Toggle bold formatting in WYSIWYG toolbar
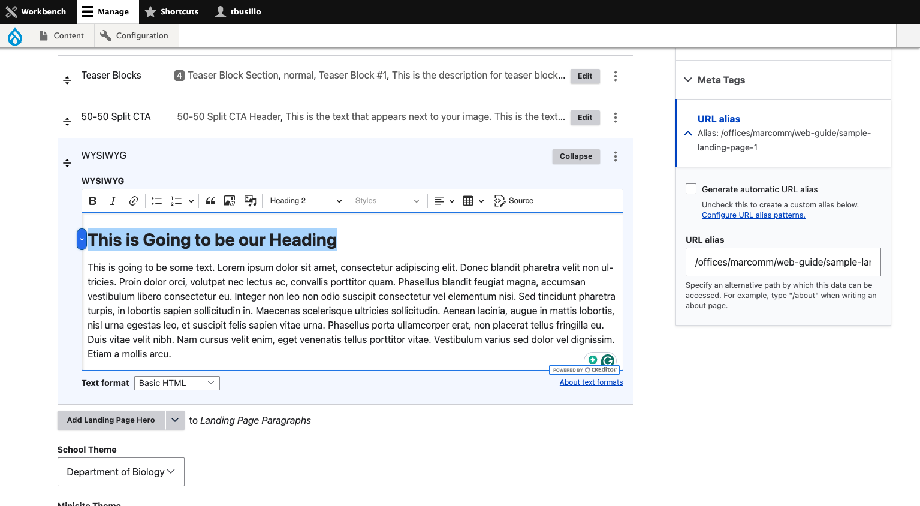920x506 pixels. (x=93, y=201)
